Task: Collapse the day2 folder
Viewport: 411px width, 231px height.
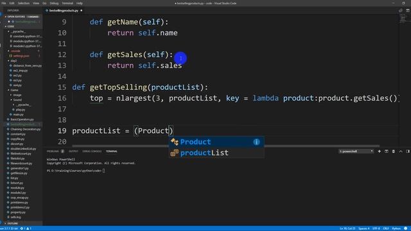Action: [x=13, y=61]
